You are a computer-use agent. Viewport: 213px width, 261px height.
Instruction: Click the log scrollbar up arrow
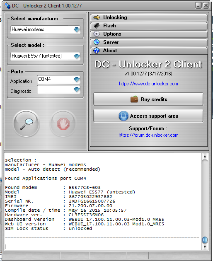point(205,157)
